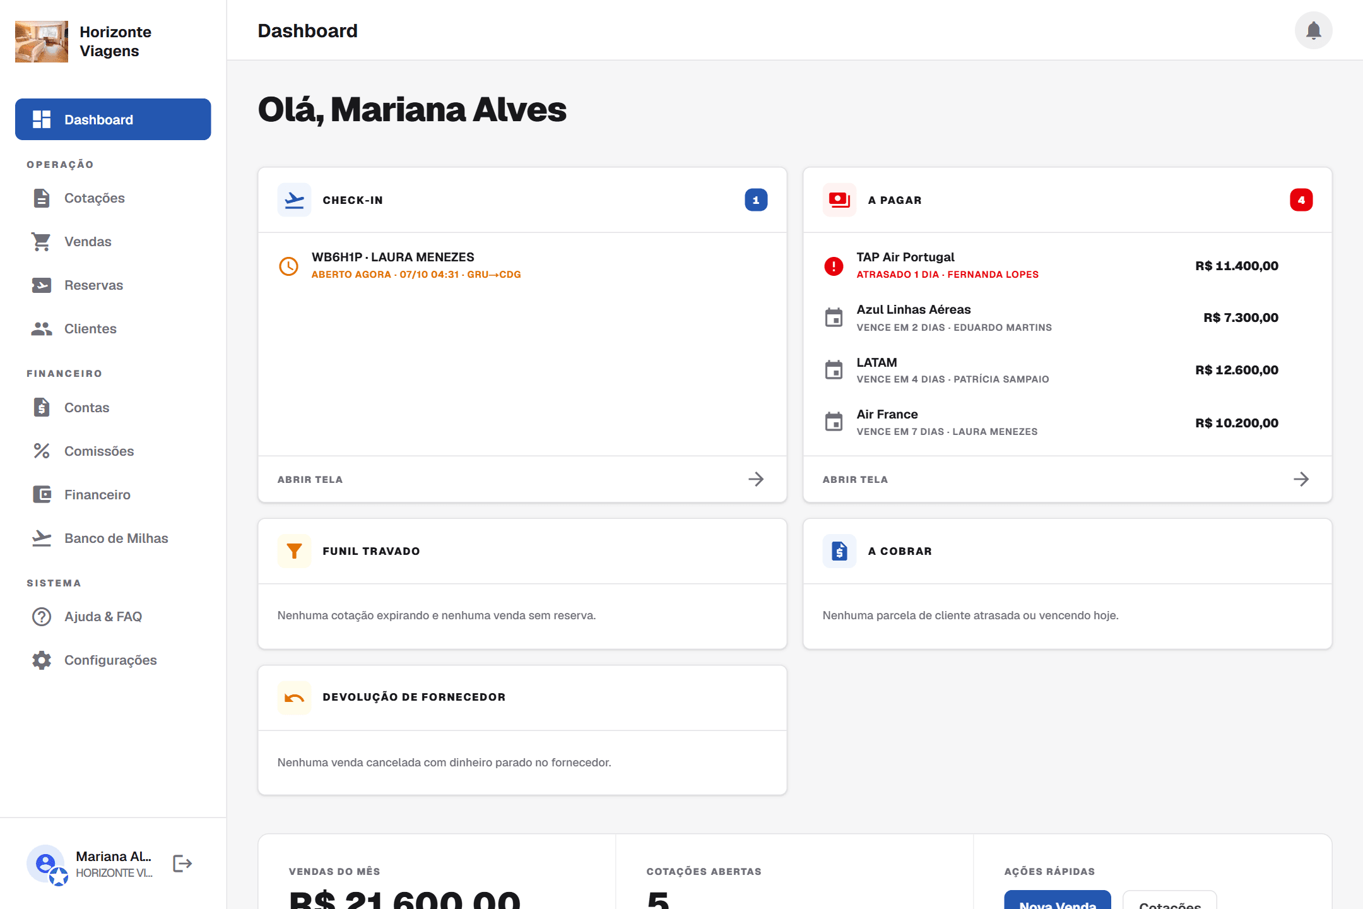Viewport: 1363px width, 909px height.
Task: Open the Air France payable entry
Action: click(x=1067, y=422)
